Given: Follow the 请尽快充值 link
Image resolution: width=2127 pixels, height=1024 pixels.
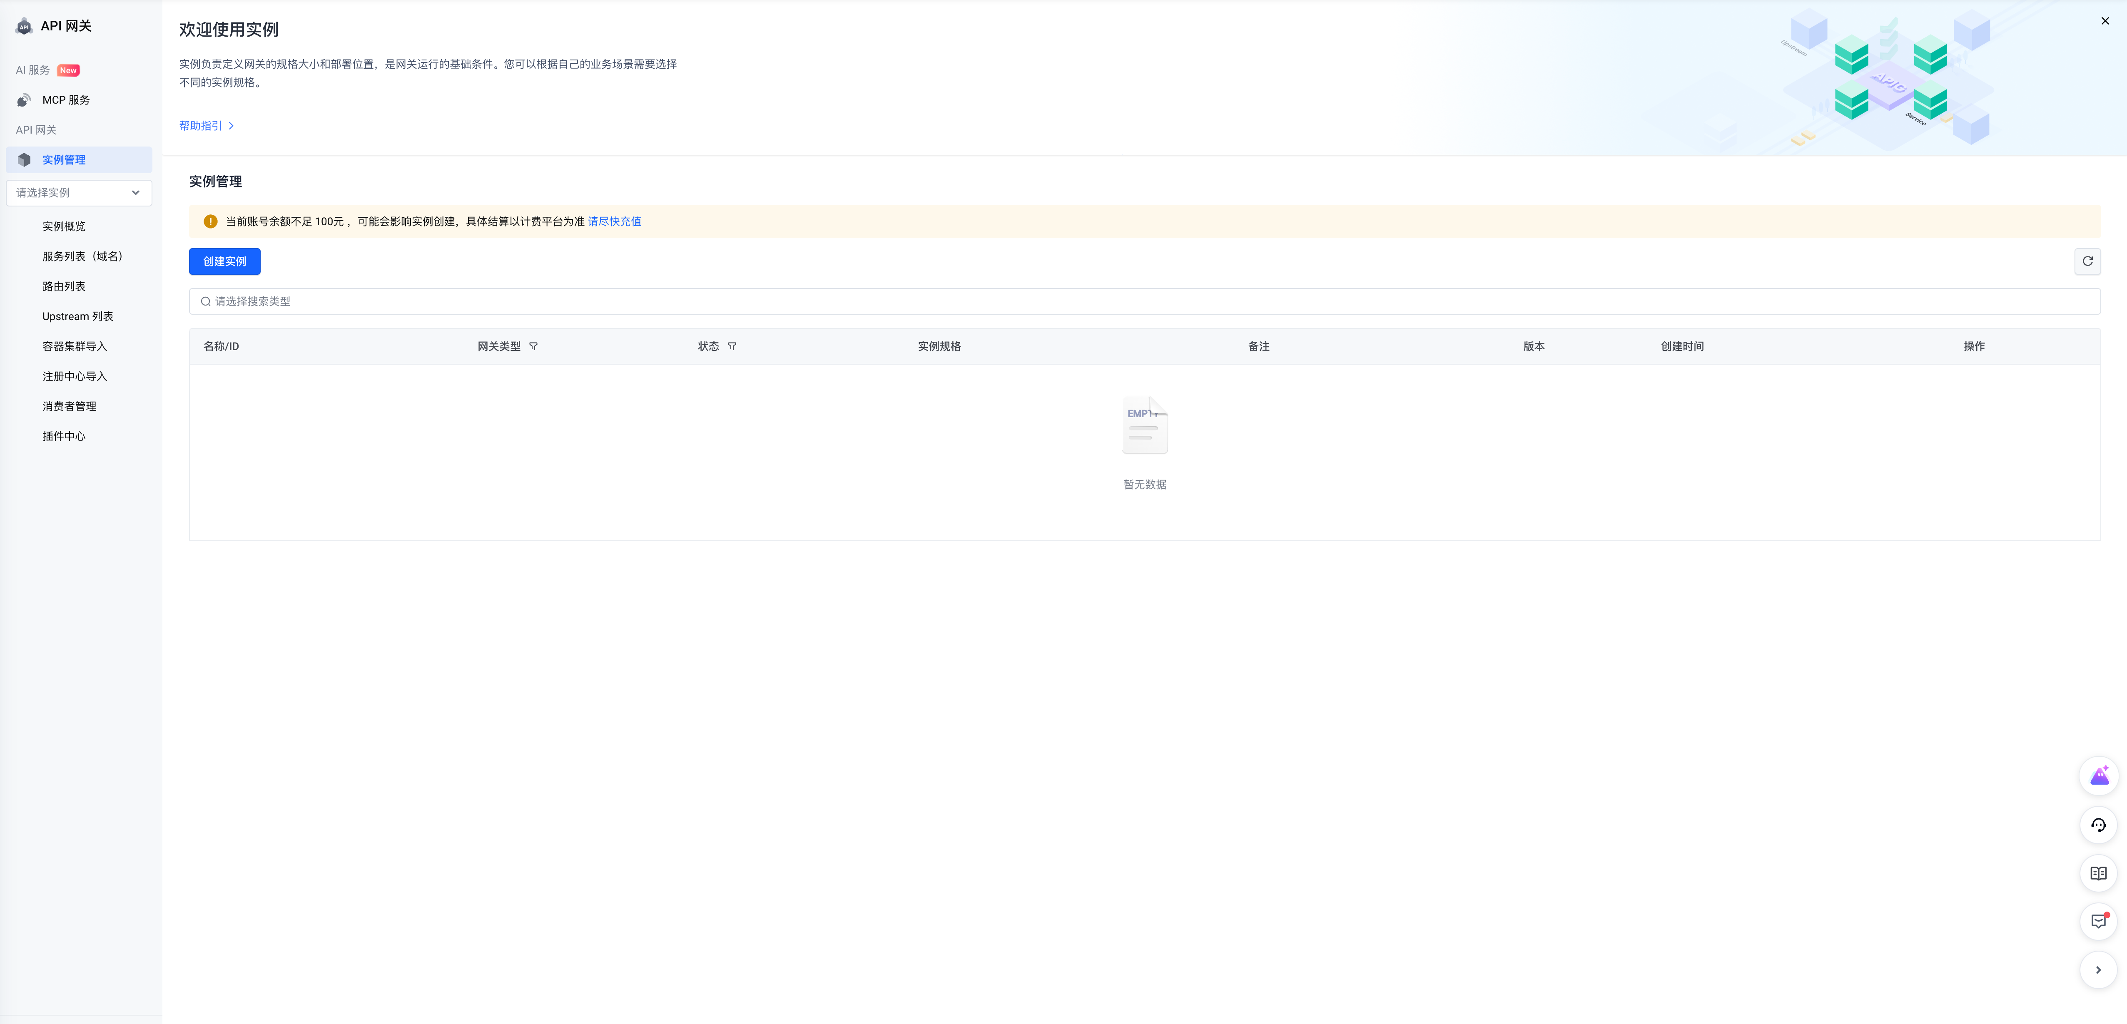Looking at the screenshot, I should (x=614, y=222).
